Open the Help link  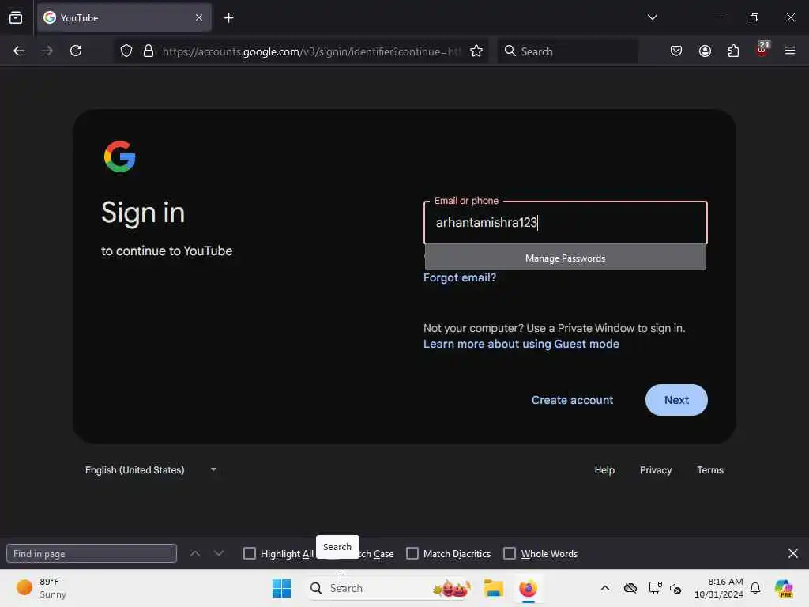tap(604, 470)
